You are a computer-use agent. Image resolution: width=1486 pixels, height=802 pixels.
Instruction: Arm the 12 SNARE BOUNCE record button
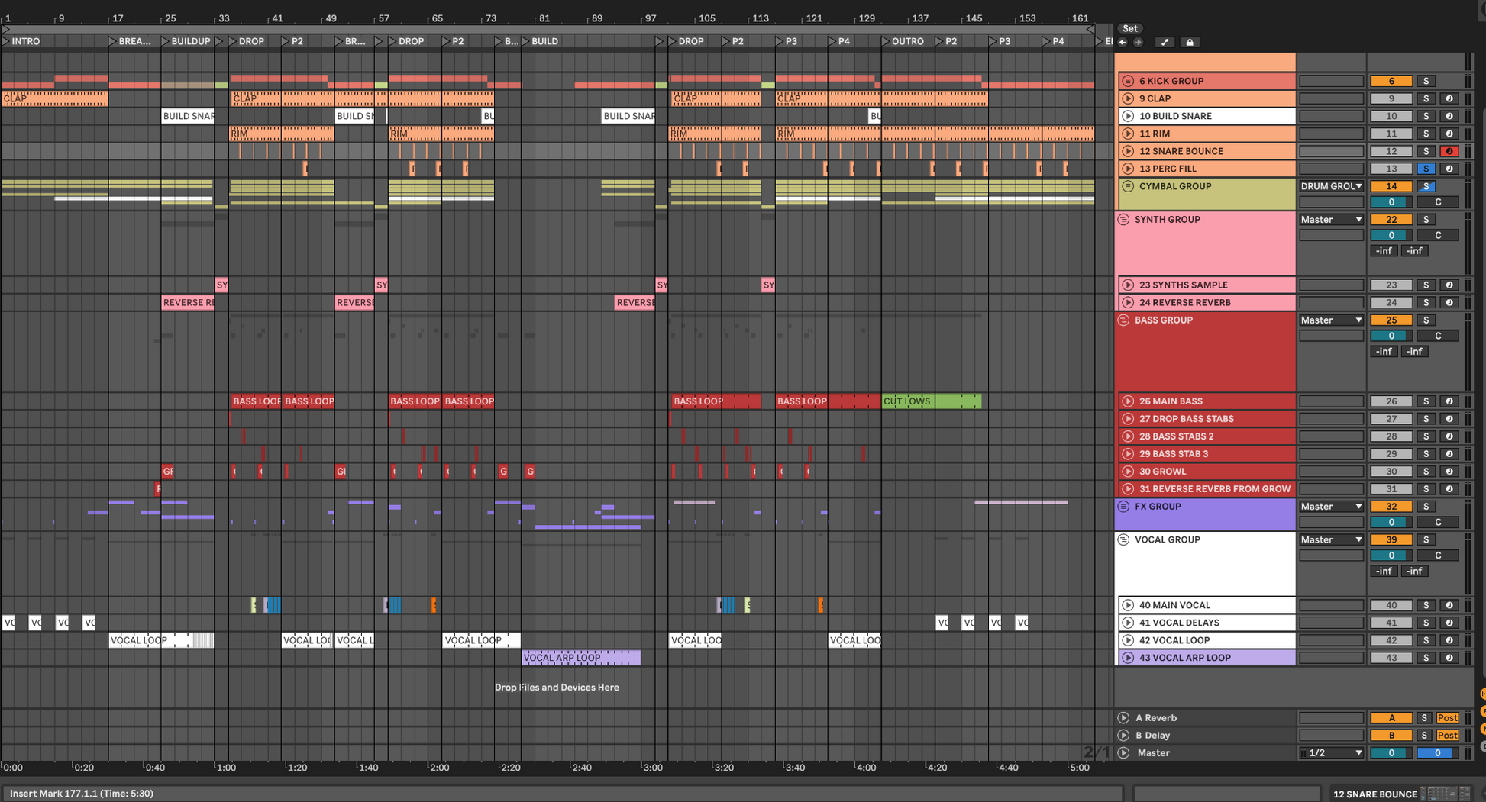[1449, 151]
